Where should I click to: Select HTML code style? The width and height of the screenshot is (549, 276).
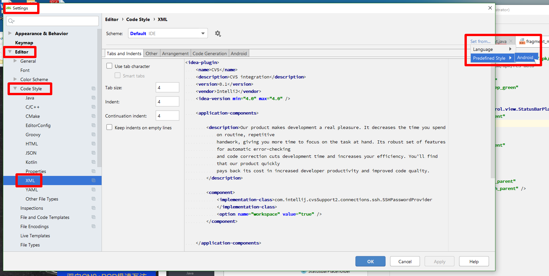(x=32, y=144)
